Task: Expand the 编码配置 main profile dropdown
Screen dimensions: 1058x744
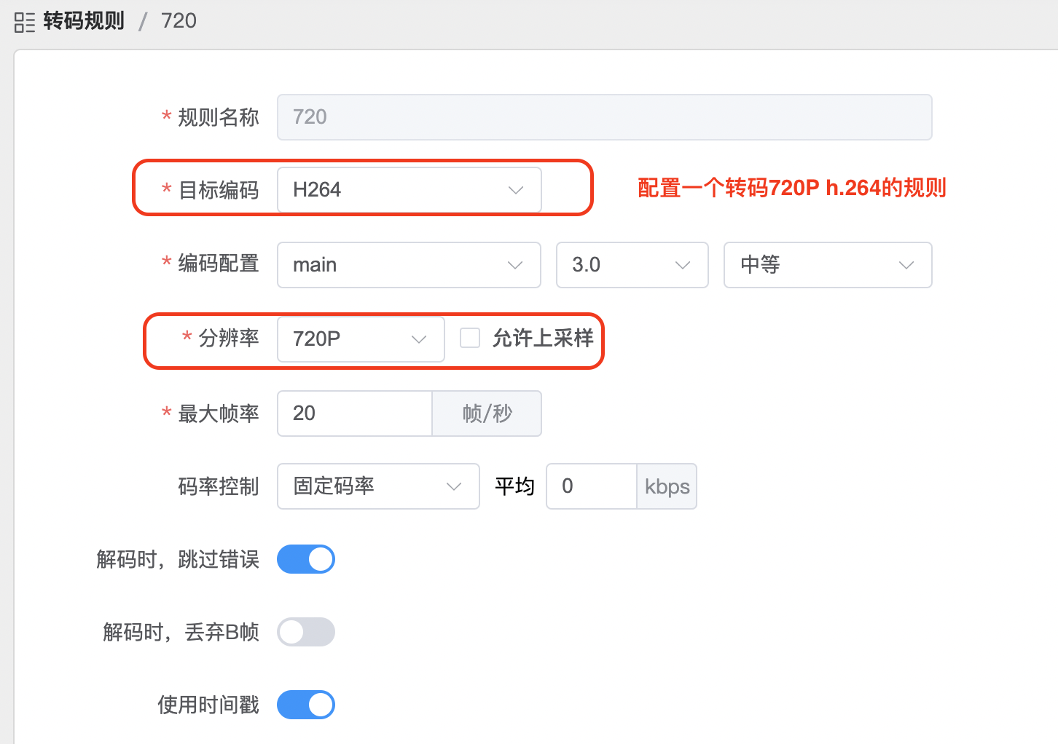Action: click(409, 265)
